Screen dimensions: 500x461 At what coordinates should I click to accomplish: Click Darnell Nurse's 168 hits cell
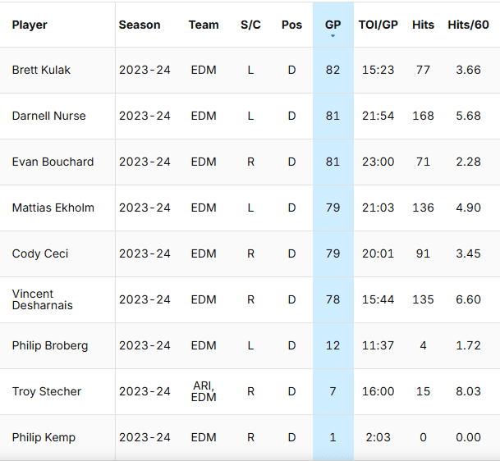[423, 116]
